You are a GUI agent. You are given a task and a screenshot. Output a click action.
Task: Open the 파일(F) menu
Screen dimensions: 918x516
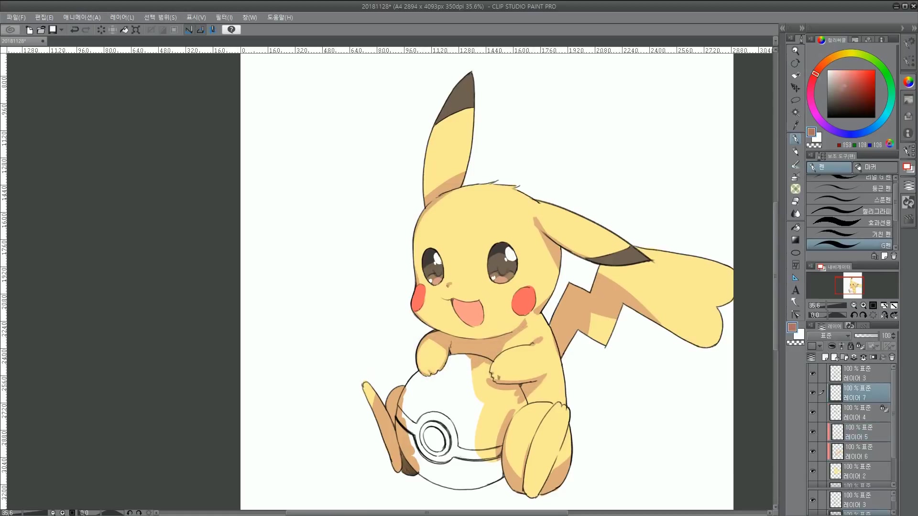coord(16,17)
